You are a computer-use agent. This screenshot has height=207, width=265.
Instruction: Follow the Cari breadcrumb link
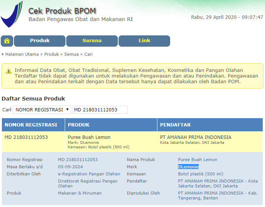pos(88,54)
